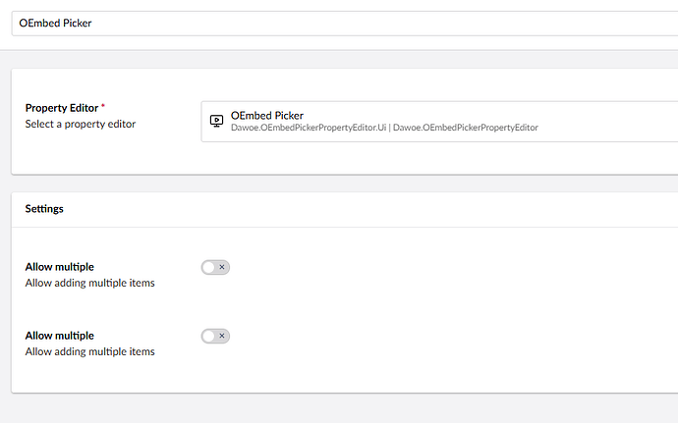Click the red required asterisk beside Property Editor

point(103,106)
